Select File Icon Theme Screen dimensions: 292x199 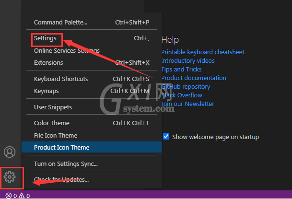(x=92, y=136)
